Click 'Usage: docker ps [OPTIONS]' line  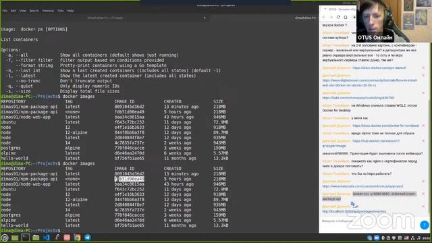34,29
